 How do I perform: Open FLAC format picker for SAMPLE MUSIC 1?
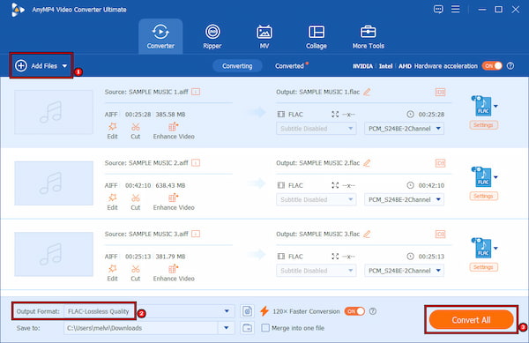tap(485, 106)
